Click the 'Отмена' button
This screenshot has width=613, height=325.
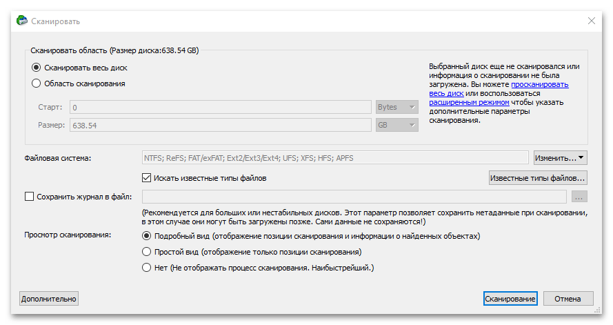[x=568, y=299]
